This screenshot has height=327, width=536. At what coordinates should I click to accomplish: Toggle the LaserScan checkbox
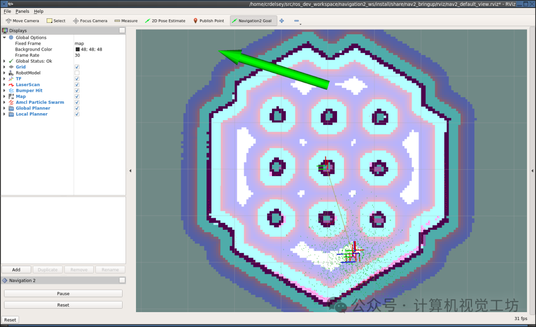coord(77,85)
